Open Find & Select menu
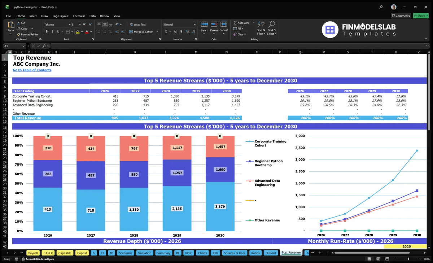Viewport: 433px width, 263px height. [272, 27]
